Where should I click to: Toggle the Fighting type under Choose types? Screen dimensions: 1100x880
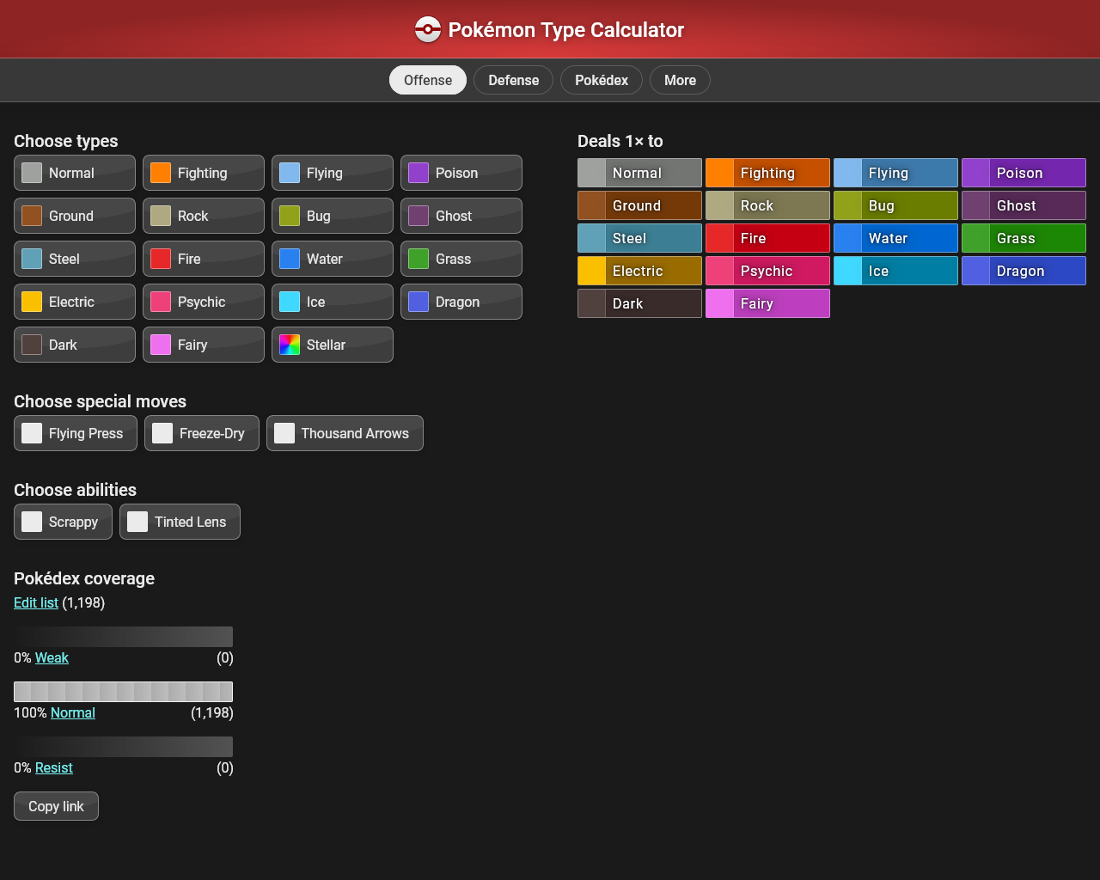coord(204,173)
